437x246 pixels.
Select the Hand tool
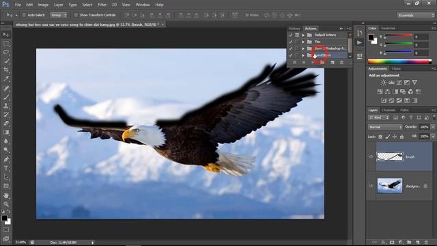tap(6, 195)
